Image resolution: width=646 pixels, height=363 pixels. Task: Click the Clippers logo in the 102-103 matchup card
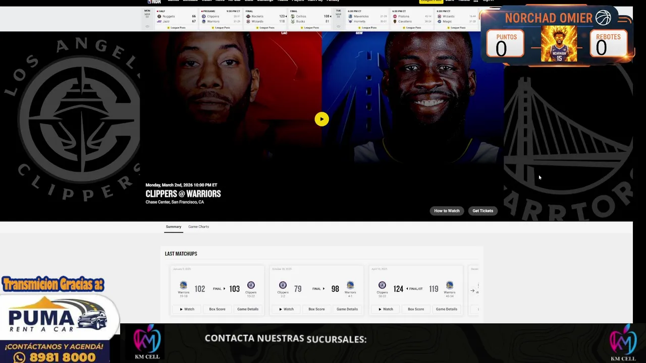251,285
